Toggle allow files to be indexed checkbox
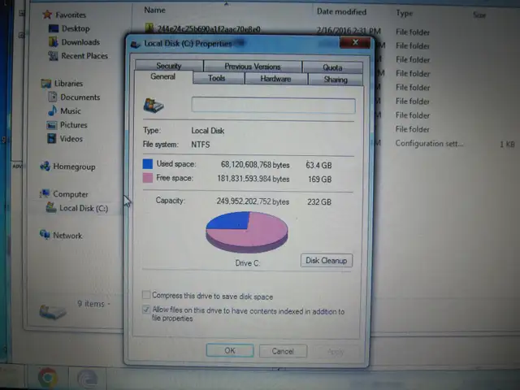 pyautogui.click(x=146, y=310)
